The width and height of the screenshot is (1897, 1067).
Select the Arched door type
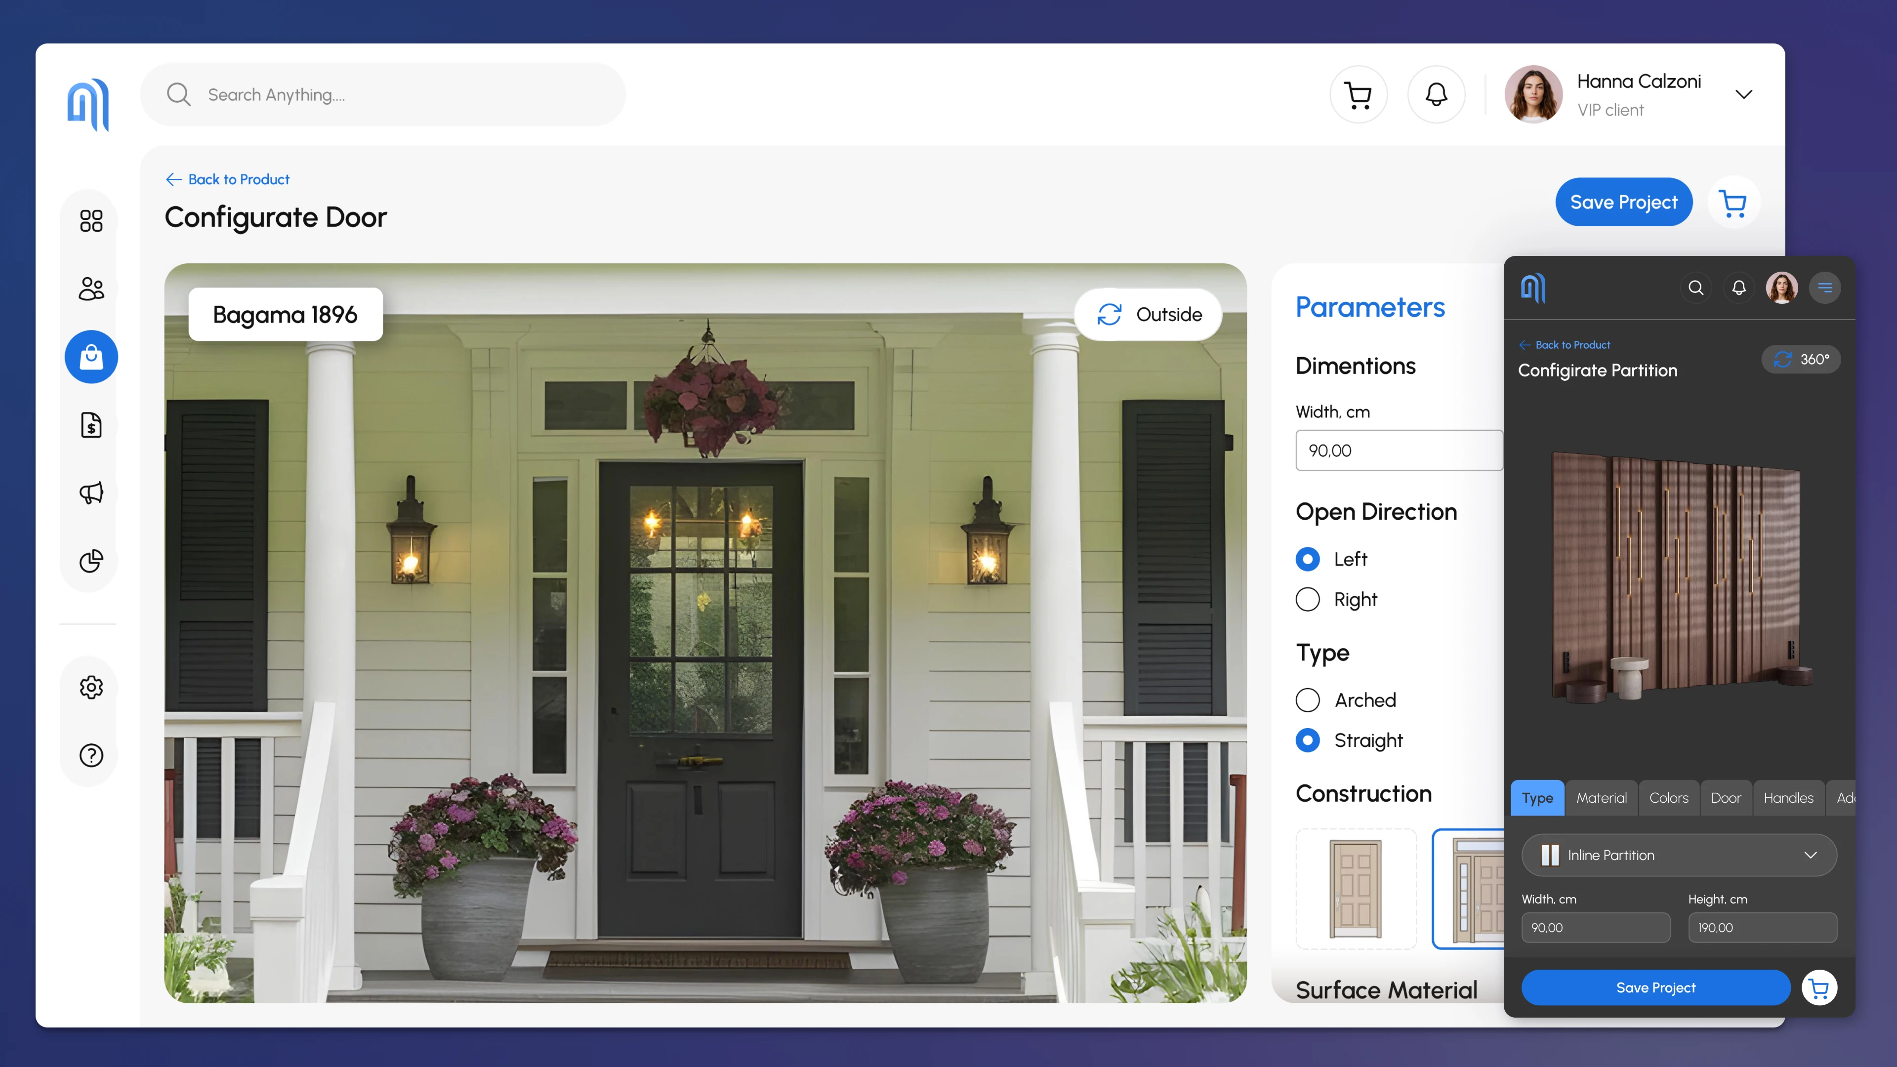point(1308,699)
